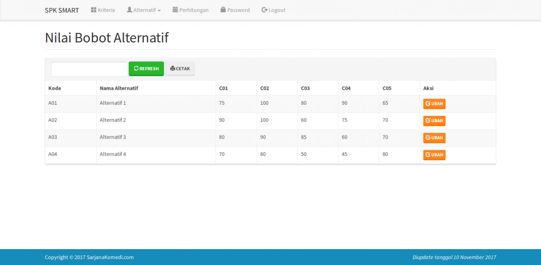This screenshot has width=541, height=265.
Task: Click the SPK SMART brand link
Action: click(62, 11)
